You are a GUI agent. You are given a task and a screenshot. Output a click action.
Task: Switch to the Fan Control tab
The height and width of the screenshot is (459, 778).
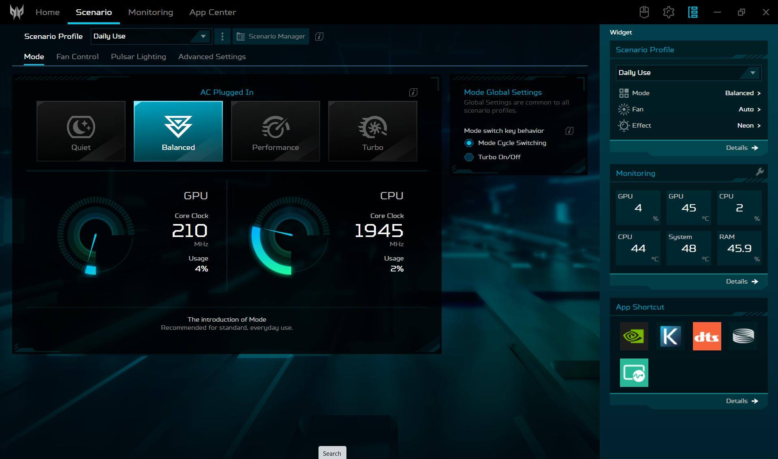[77, 57]
